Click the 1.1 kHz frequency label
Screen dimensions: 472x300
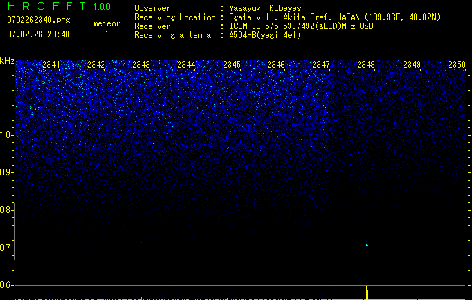6,97
